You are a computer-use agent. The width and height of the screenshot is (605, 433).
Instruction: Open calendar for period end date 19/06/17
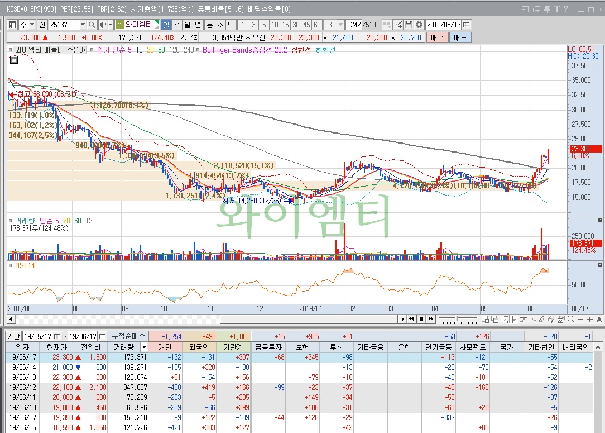(x=102, y=336)
